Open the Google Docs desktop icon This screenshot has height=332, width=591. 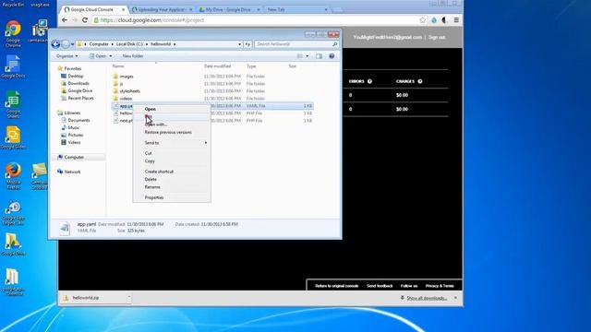pyautogui.click(x=13, y=66)
